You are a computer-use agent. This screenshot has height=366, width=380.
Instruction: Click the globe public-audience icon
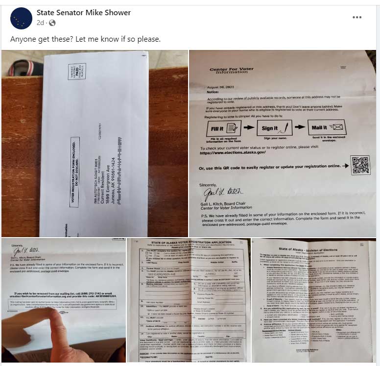click(x=52, y=23)
